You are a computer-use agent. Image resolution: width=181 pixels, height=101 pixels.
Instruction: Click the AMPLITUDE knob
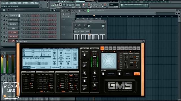(85, 55)
